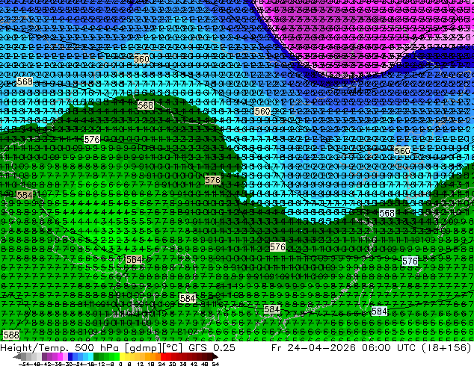Click the yellow swatch in the legend
Image resolution: width=474 pixels, height=366 pixels.
pos(122,356)
